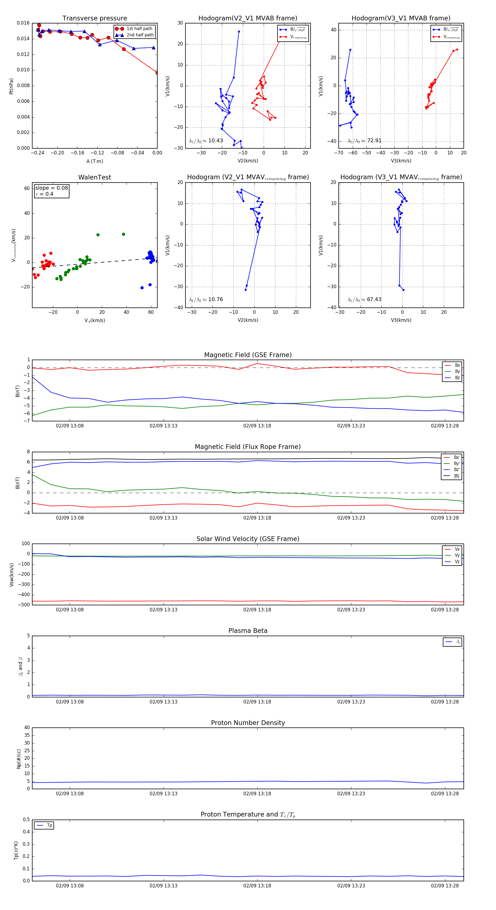Click the "Bx'" legend entry in flux rope panel
Viewport: 496px width, 910px height.
[452, 457]
